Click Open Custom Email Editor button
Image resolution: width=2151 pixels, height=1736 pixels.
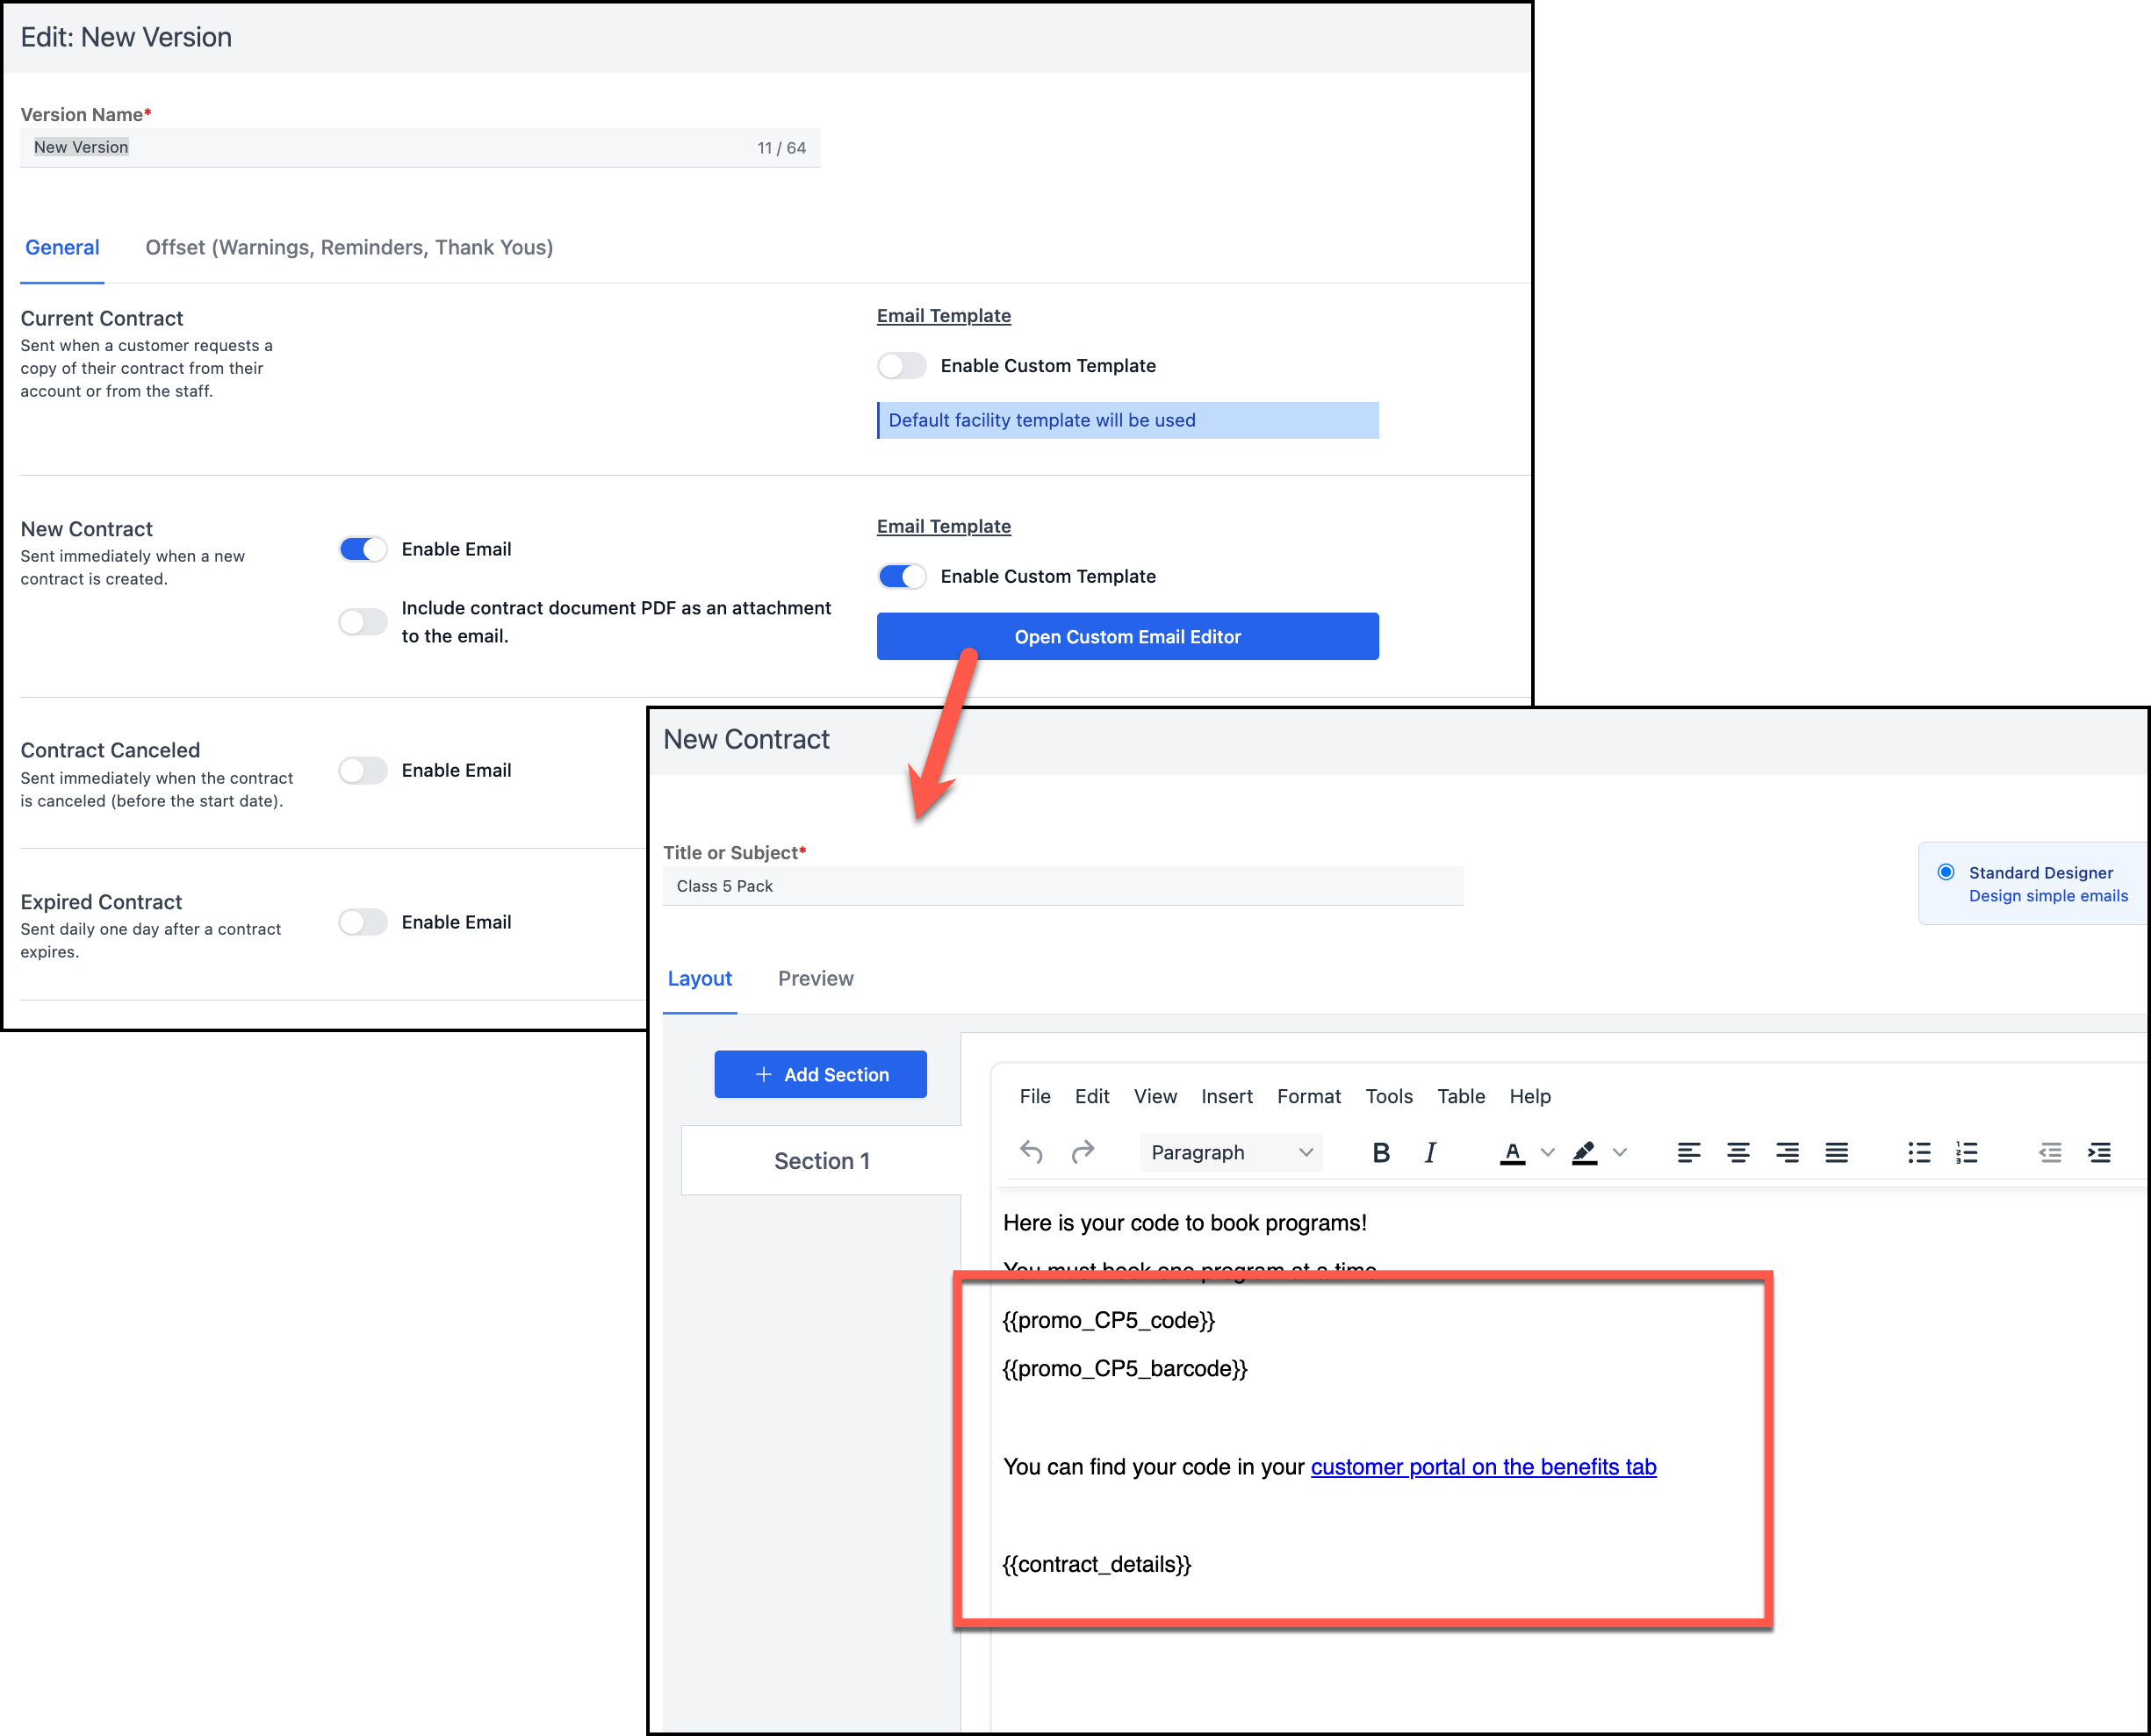click(x=1127, y=636)
